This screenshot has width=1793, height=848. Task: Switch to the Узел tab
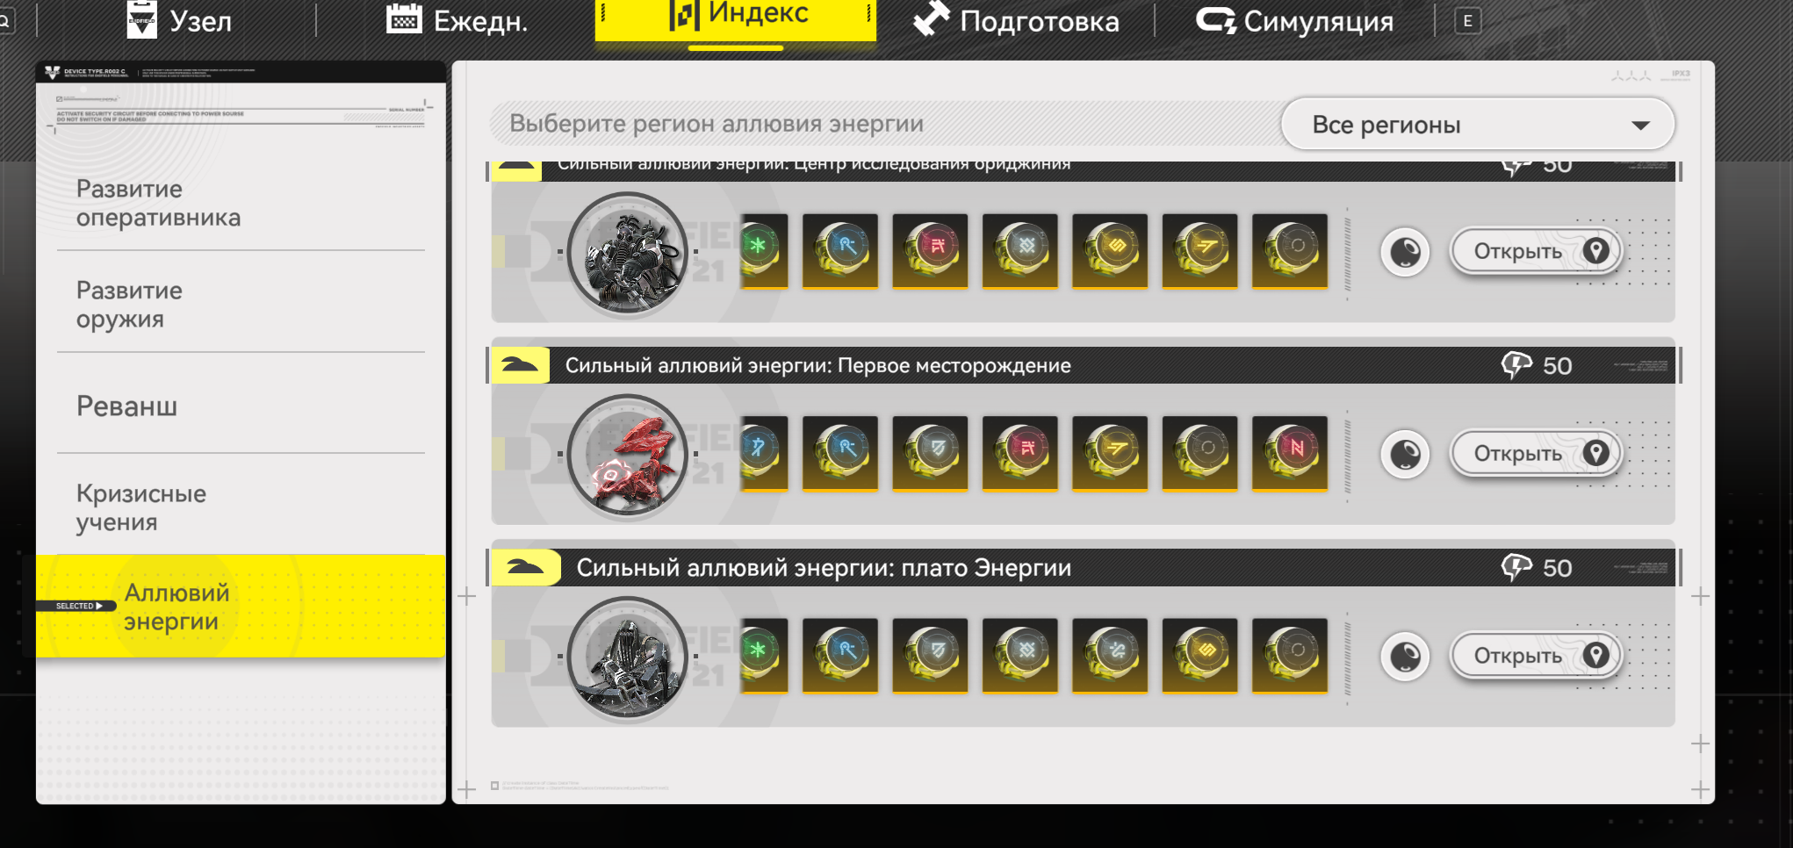pyautogui.click(x=179, y=20)
